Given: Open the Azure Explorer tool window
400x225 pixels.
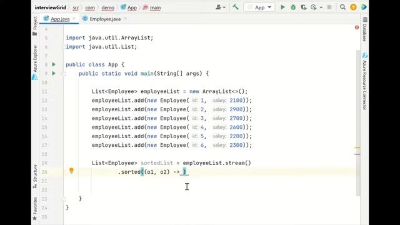Looking at the screenshot, I should tap(35, 62).
